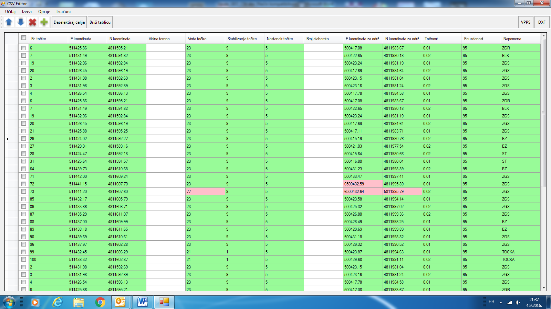Select cell 500433.47 in row 71
This screenshot has width=551, height=309.
tap(363, 176)
